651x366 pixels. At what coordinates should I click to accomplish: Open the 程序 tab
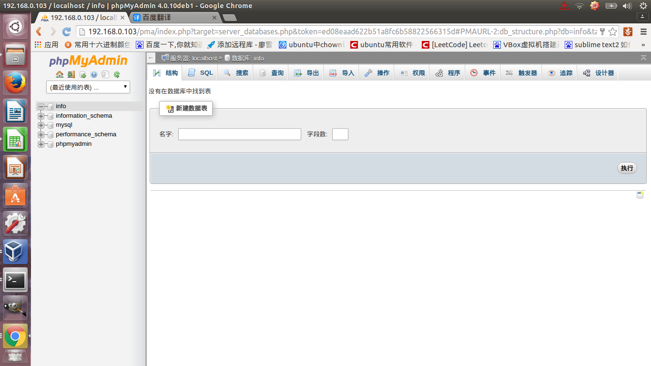447,73
